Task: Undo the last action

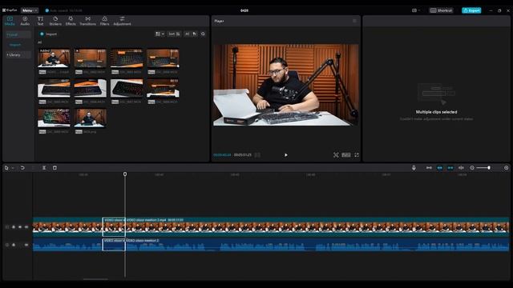Action: (22, 168)
